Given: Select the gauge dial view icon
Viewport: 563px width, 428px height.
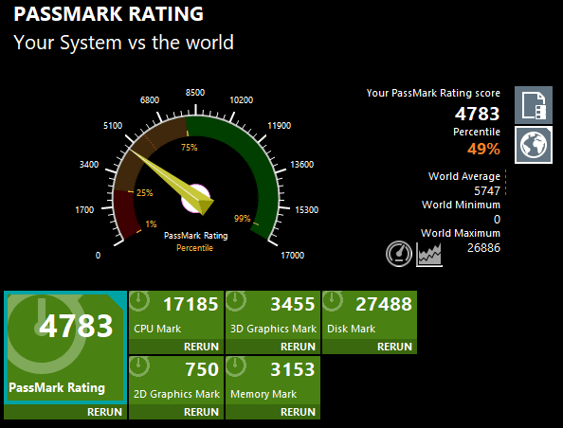Looking at the screenshot, I should [x=399, y=254].
